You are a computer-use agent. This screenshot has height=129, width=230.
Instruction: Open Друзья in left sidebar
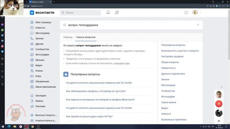(x=39, y=44)
